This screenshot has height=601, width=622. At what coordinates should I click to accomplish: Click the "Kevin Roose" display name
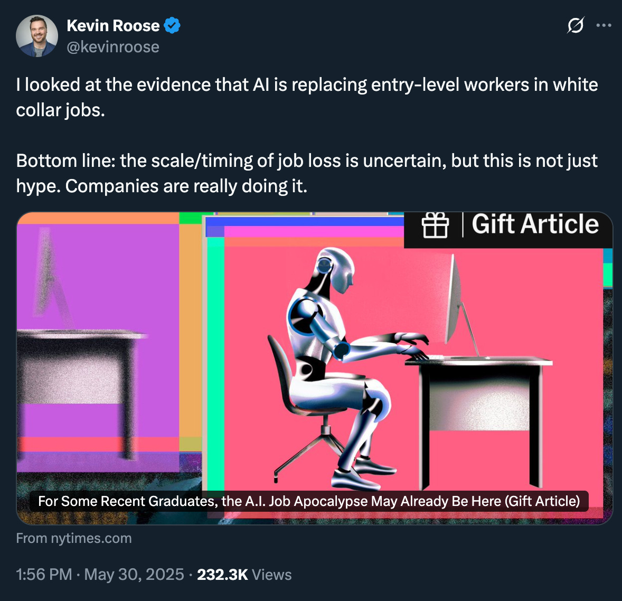113,25
